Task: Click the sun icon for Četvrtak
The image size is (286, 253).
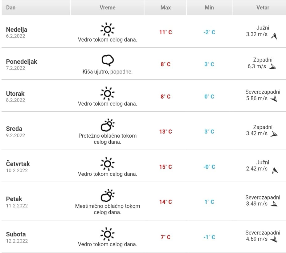Action: click(107, 163)
